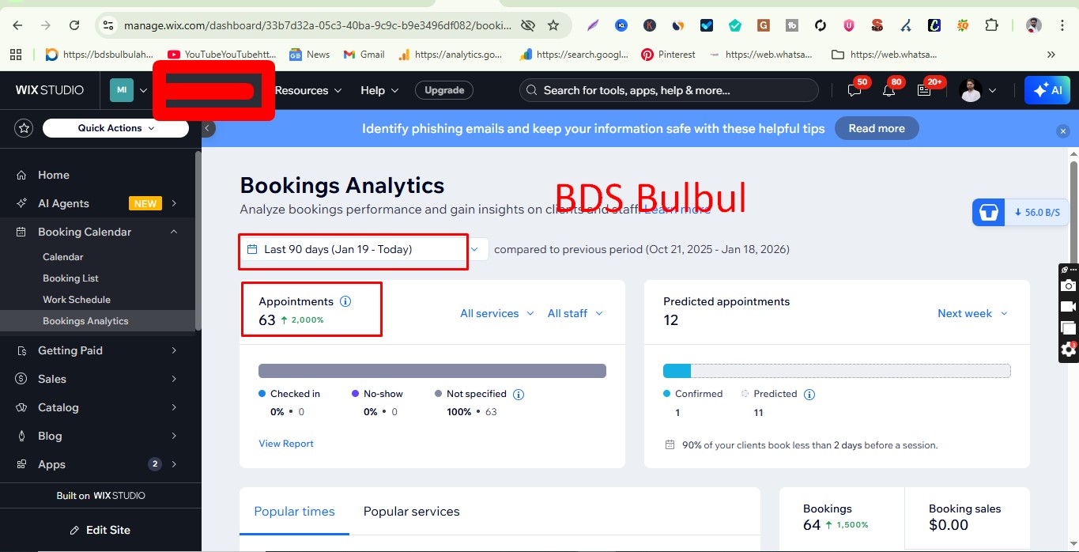The image size is (1079, 552).
Task: Open the screenshot extension settings gear
Action: pos(1068,348)
